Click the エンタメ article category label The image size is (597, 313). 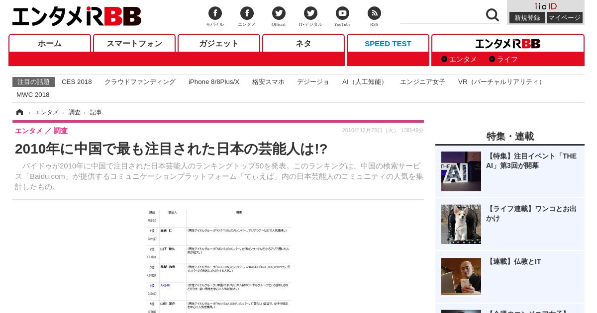(x=29, y=131)
